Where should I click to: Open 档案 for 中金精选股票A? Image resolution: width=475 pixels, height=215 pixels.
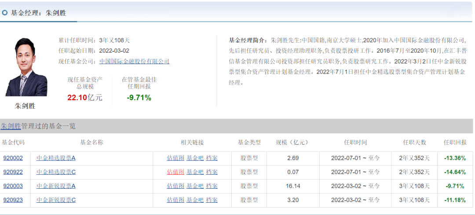coord(212,158)
